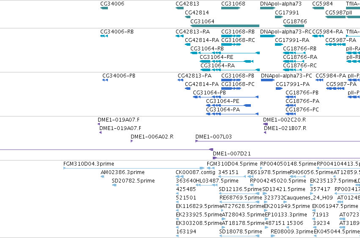This screenshot has height=238, width=360.
Task: Click the CG18766 gene arrow glyph
Action: point(294,26)
